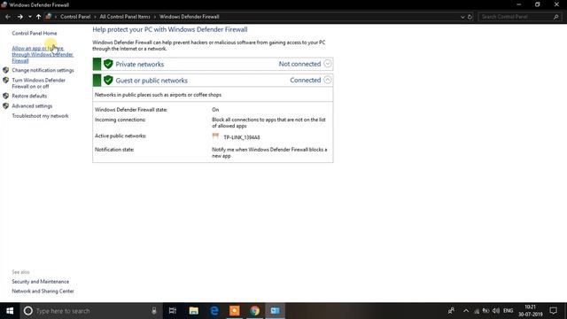The image size is (567, 319).
Task: Click TP-LINK network bench icon
Action: [215, 136]
